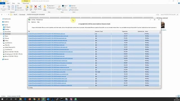Open File Explorer taskbar icon
180x101 pixels.
[21, 99]
